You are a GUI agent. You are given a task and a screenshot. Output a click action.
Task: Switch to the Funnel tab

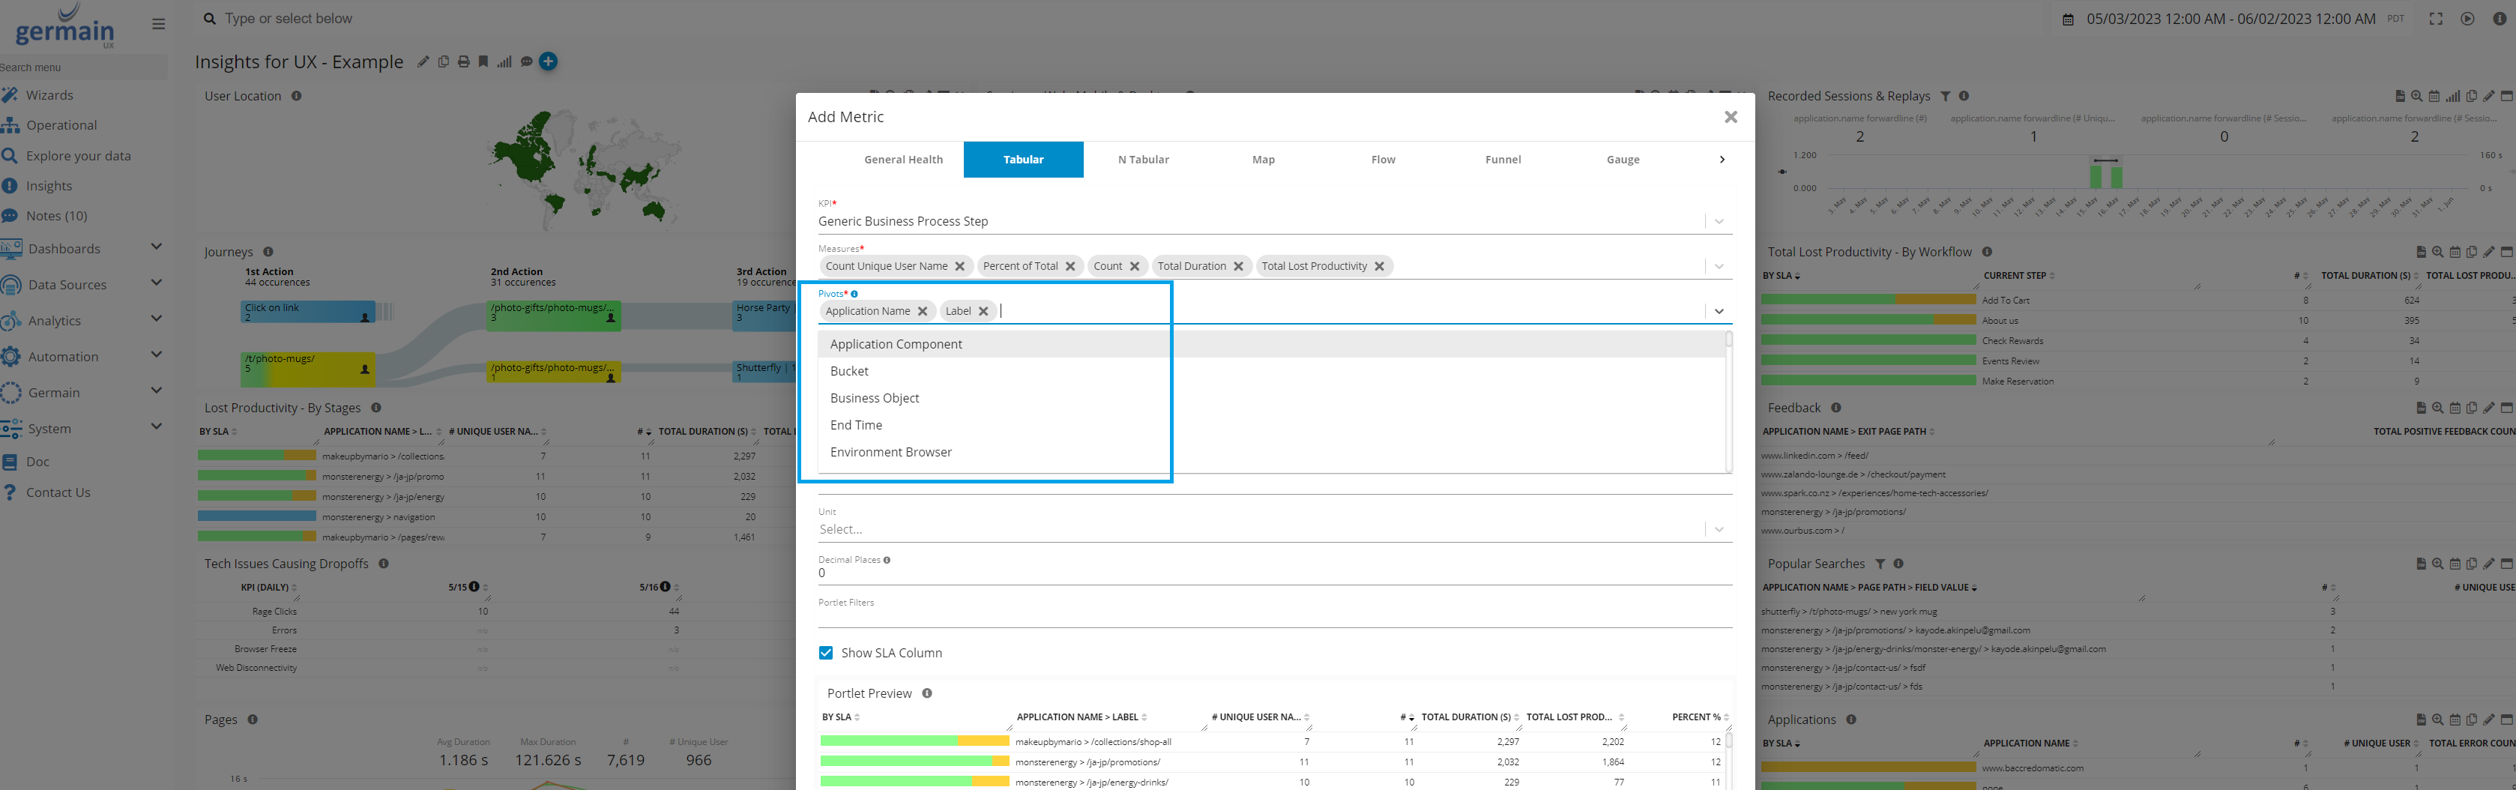(x=1502, y=159)
